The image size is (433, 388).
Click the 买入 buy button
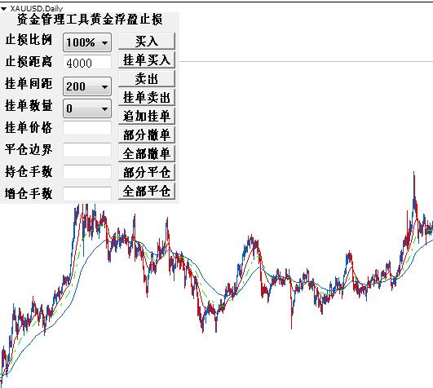tap(147, 42)
